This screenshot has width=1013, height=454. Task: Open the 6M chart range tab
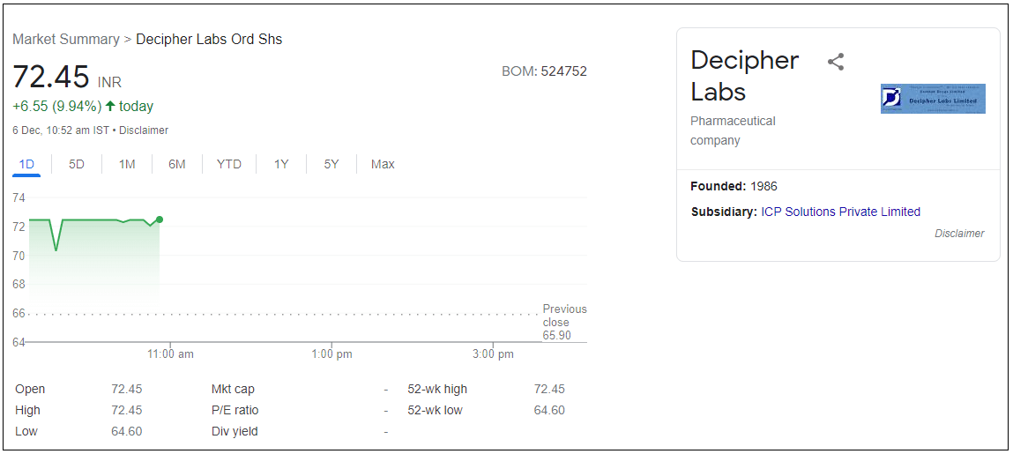tap(177, 164)
